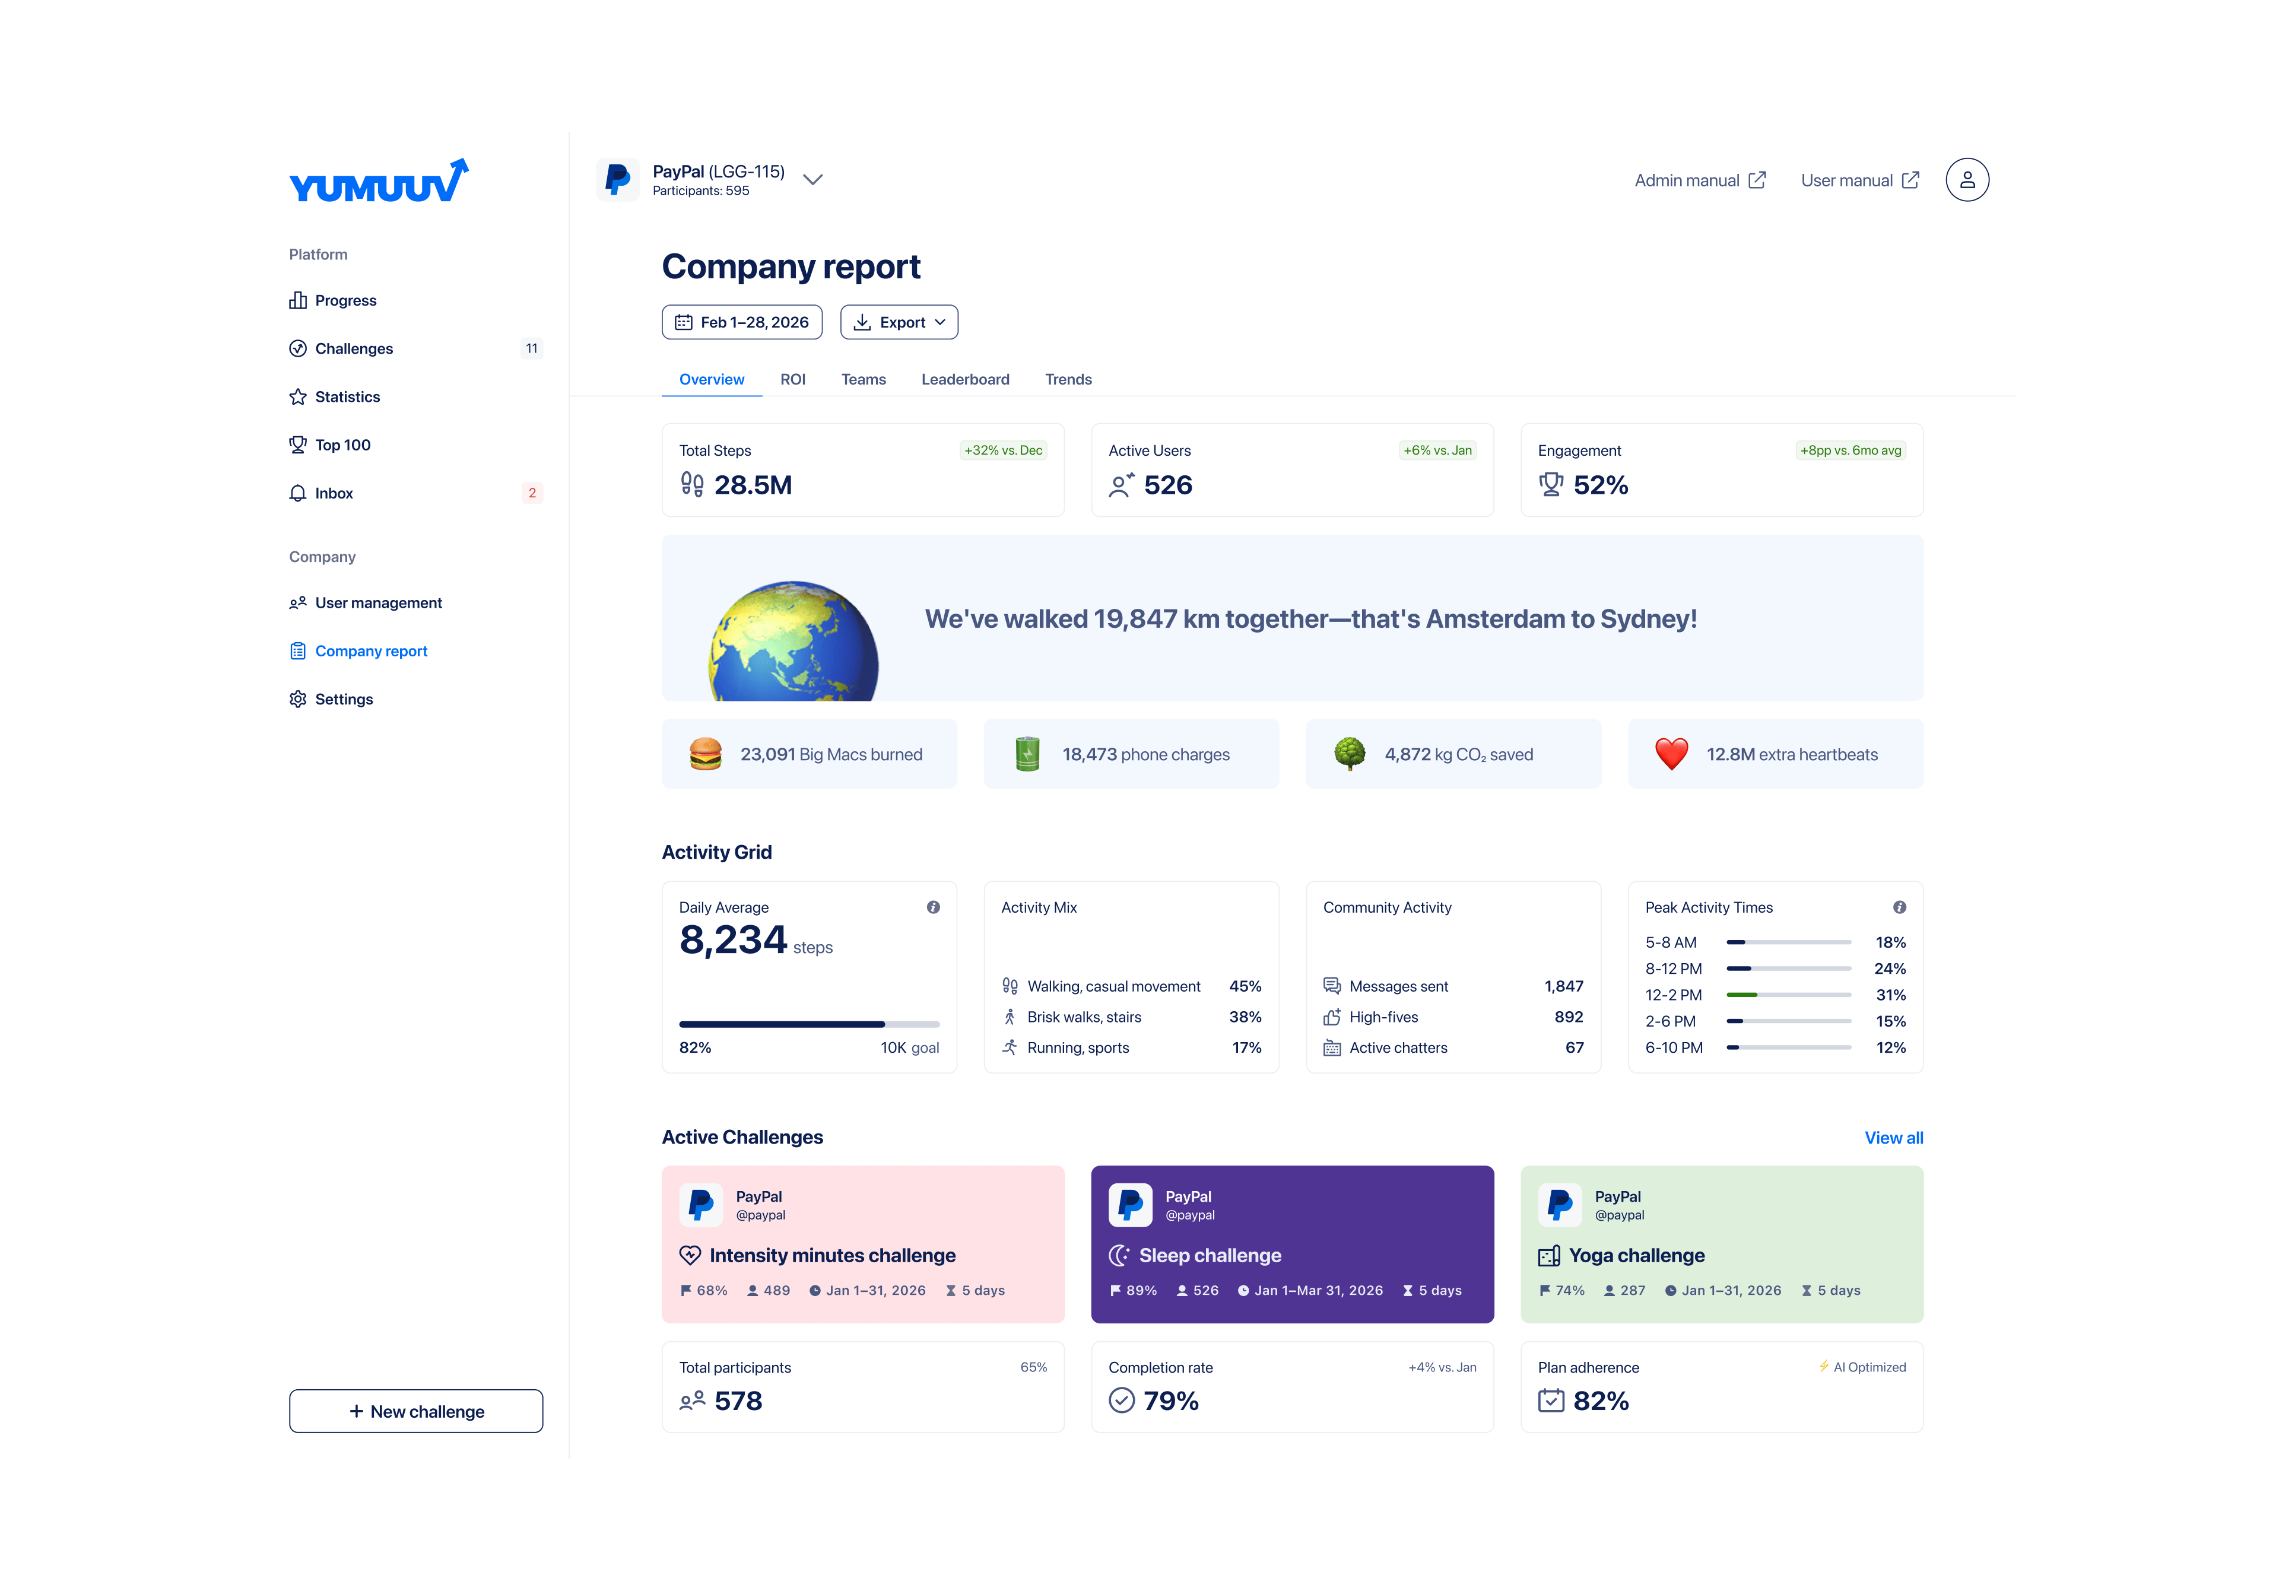Open the Sleep challenge card
The image size is (2279, 1591).
(x=1291, y=1244)
